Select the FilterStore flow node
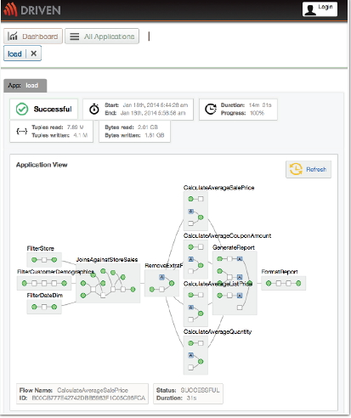The image size is (351, 418). (x=44, y=260)
